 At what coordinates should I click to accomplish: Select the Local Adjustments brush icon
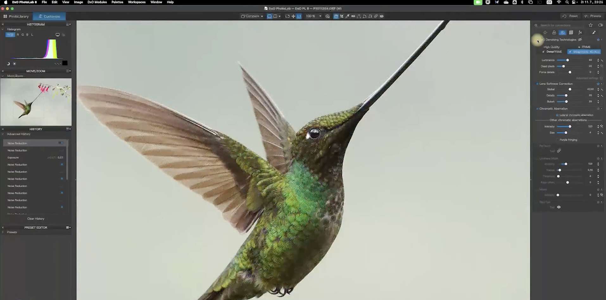[594, 33]
